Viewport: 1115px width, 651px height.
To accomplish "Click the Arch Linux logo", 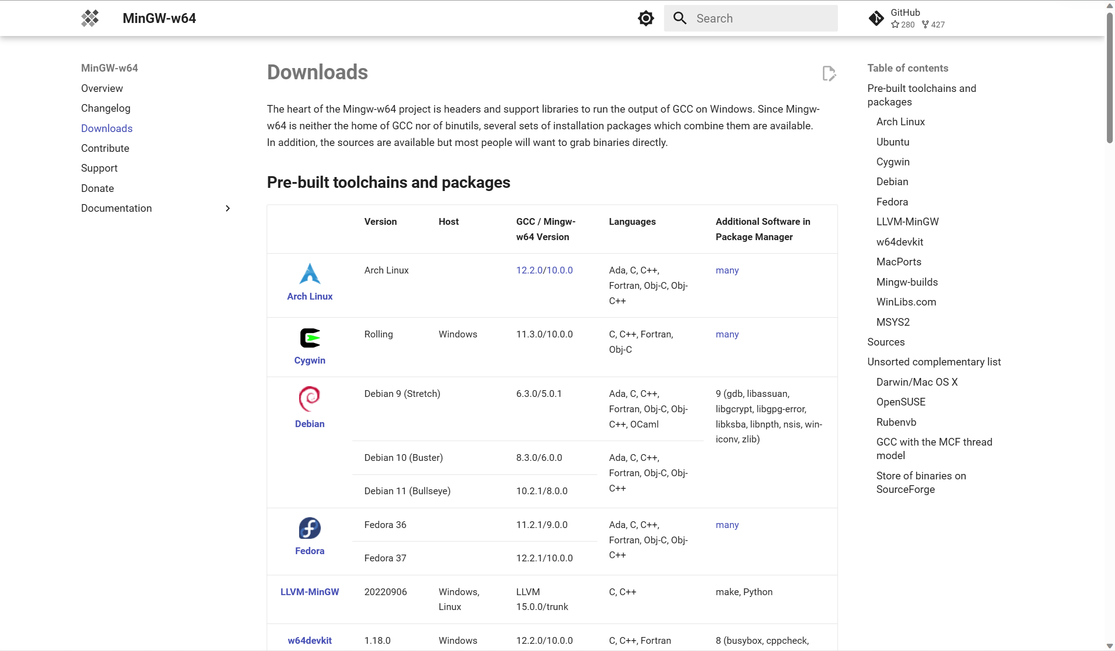I will [x=309, y=274].
